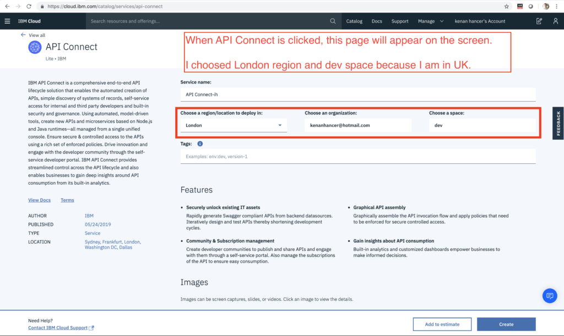564x336 pixels.
Task: Click the API Connect page title
Action: point(71,47)
